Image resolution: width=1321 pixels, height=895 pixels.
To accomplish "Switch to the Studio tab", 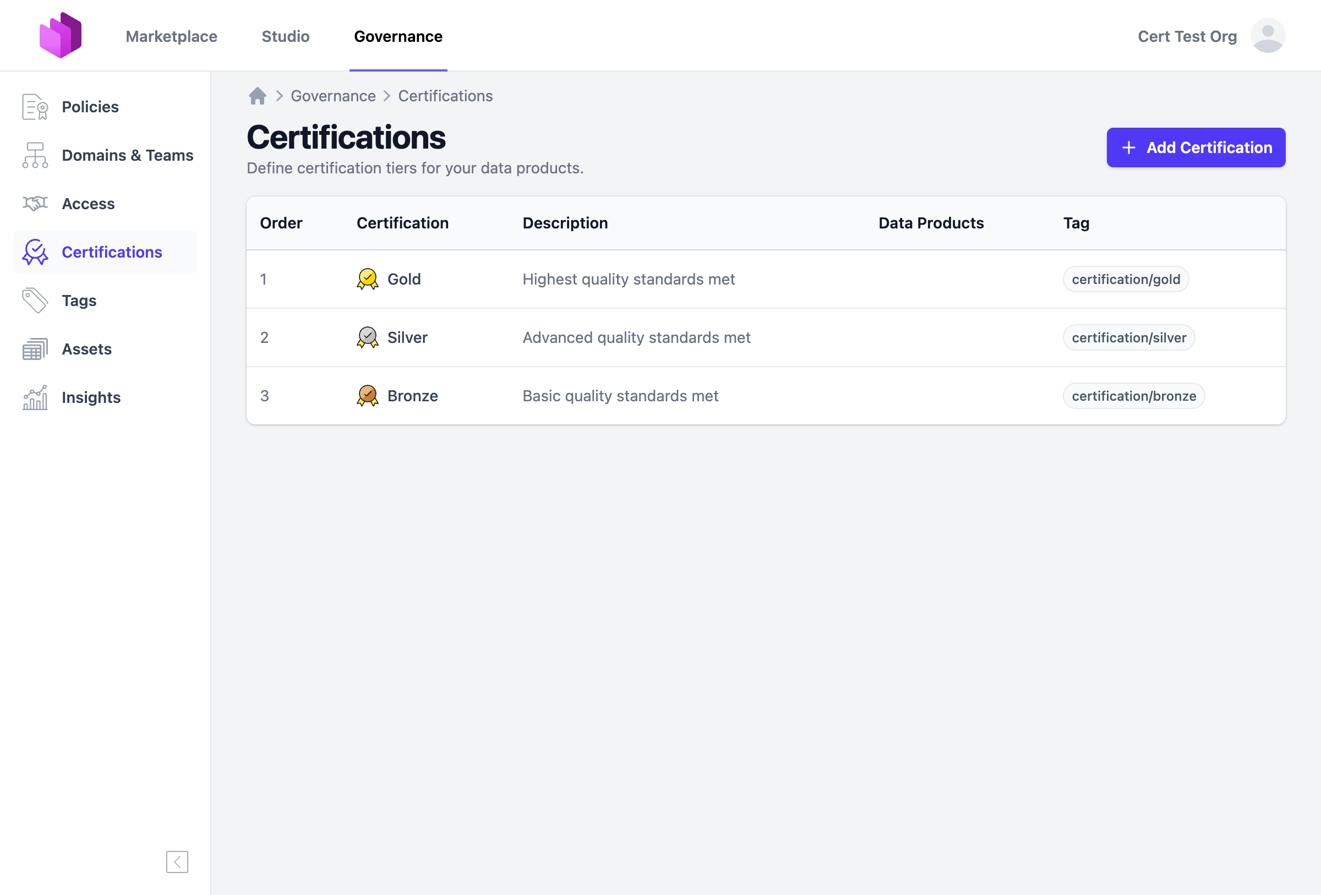I will 285,36.
